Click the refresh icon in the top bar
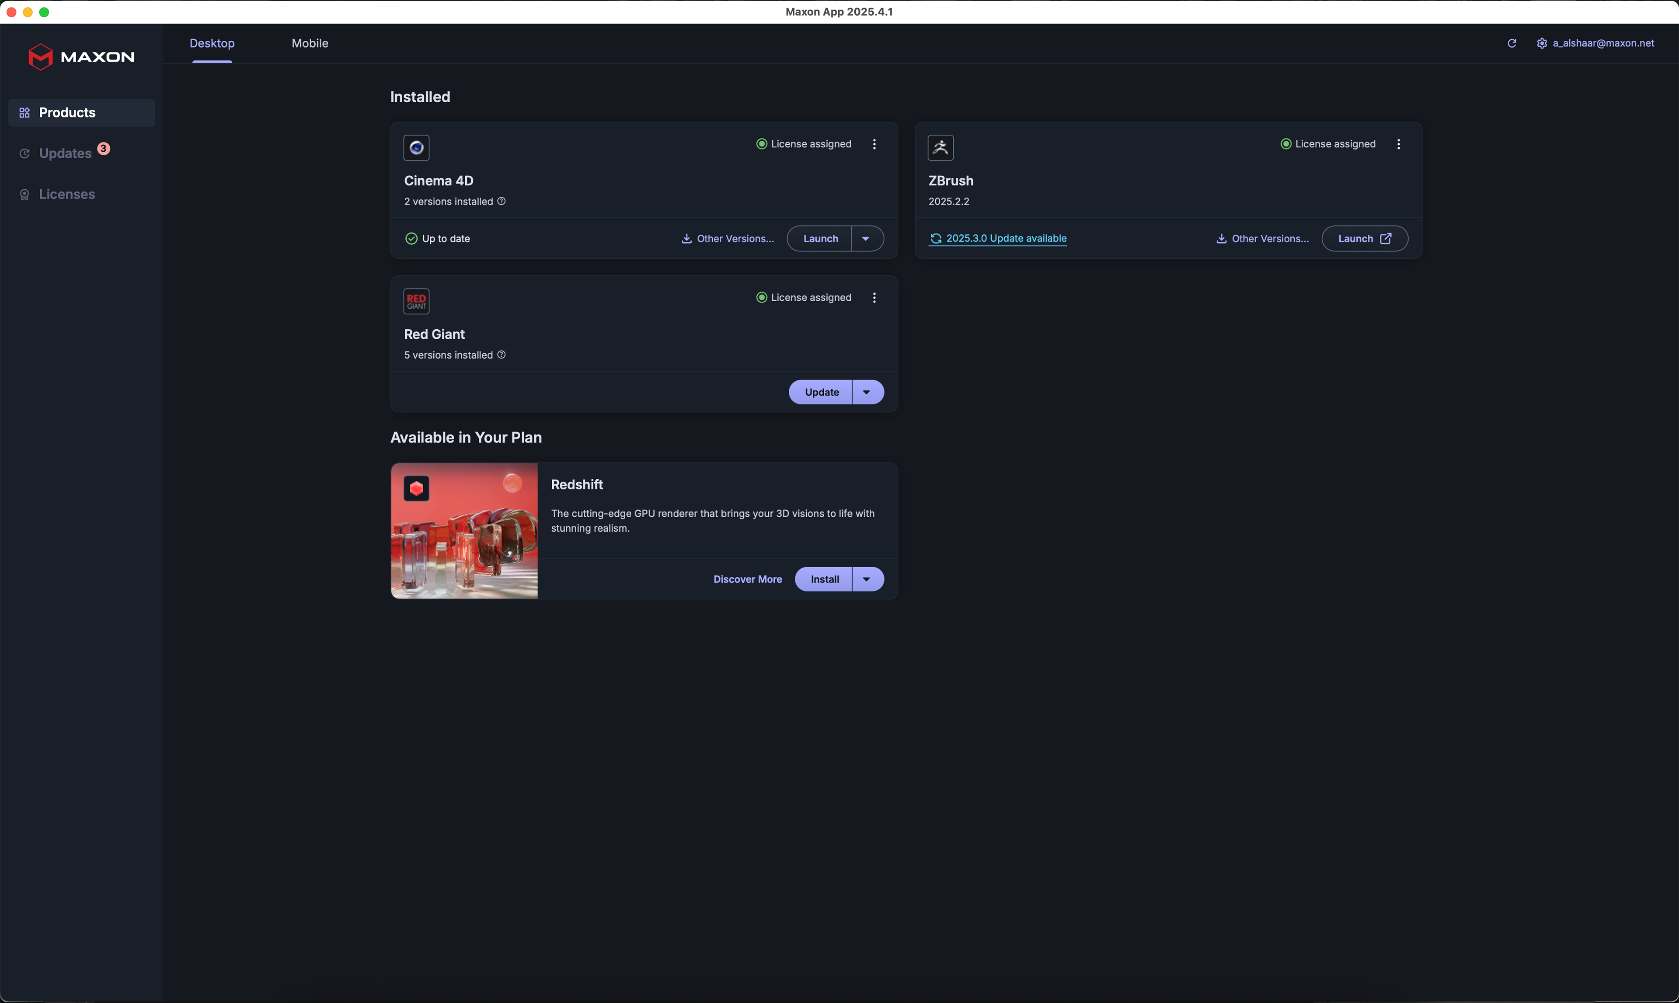 pos(1512,43)
